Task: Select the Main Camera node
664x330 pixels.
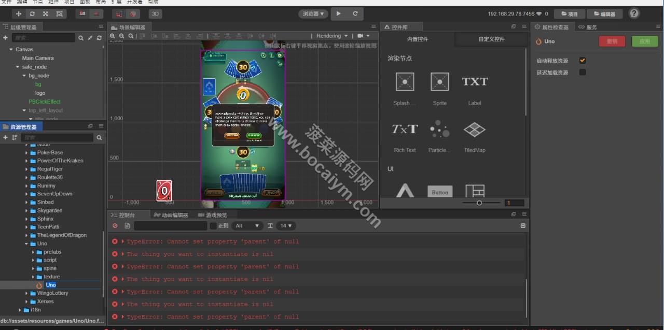Action: pyautogui.click(x=38, y=58)
